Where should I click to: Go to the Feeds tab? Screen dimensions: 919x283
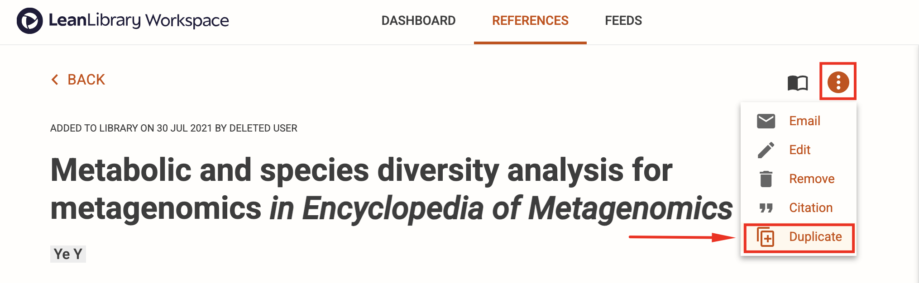623,21
